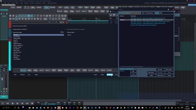Select 'Xenakios/SWS Load track template' action
This screenshot has height=110, width=196.
[144, 25]
